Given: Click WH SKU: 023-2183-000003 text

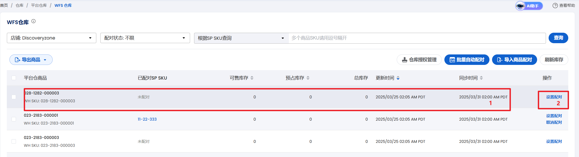Looking at the screenshot, I should pyautogui.click(x=49, y=145).
